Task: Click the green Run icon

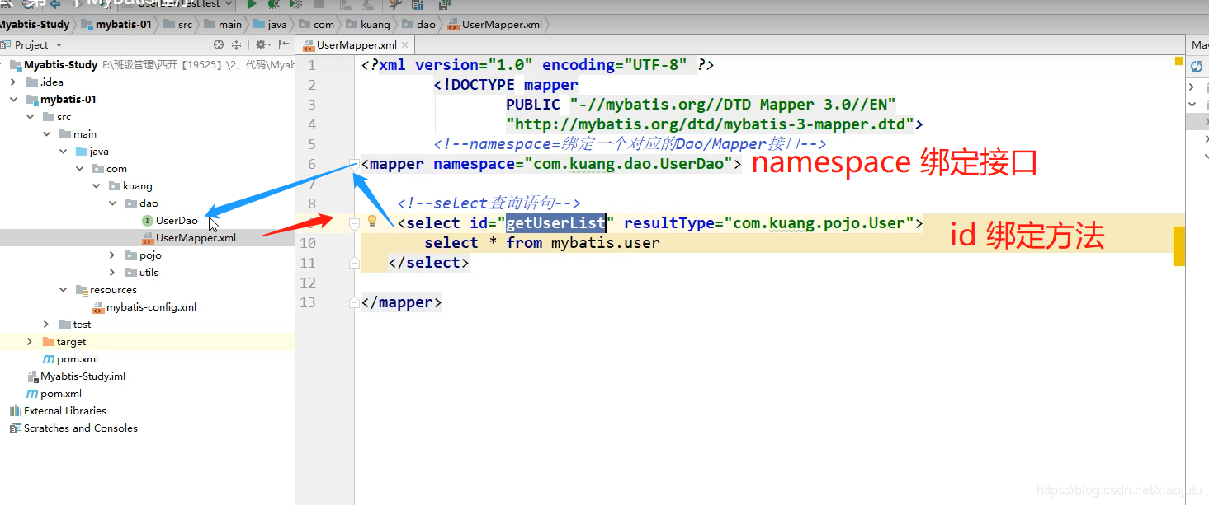Action: pyautogui.click(x=253, y=4)
